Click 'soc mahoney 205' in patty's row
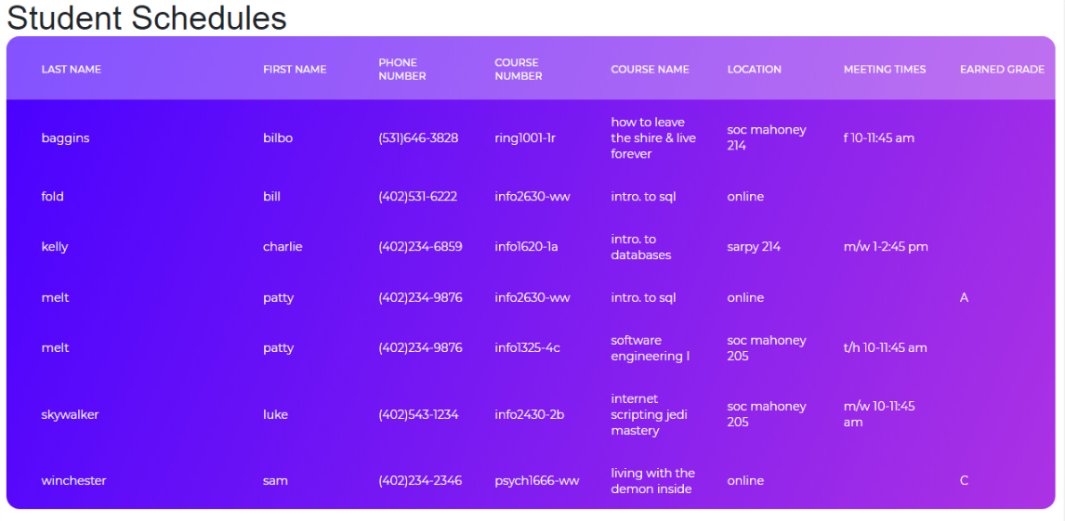Image resolution: width=1065 pixels, height=521 pixels. tap(766, 348)
